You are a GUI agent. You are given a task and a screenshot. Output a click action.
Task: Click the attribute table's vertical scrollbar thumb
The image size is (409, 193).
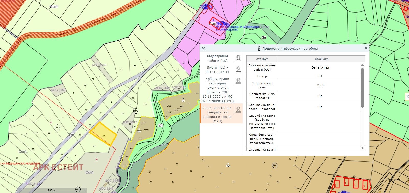click(362, 87)
